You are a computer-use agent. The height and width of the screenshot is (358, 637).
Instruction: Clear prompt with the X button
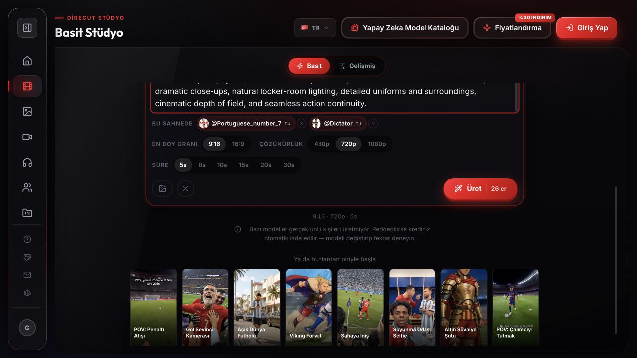coord(185,189)
